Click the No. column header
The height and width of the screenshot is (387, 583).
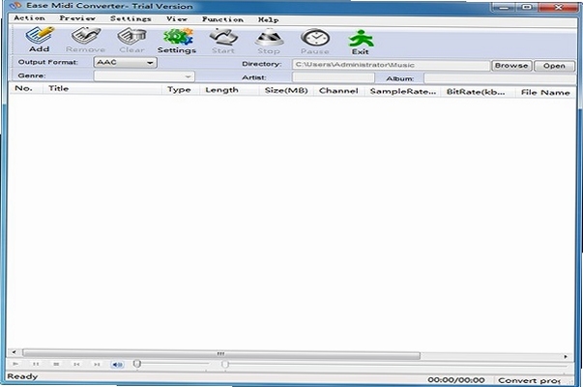23,88
